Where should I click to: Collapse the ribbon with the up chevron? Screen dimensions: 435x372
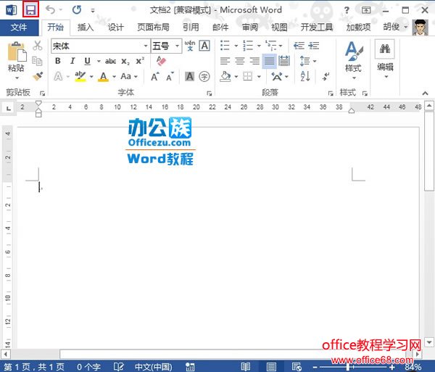425,94
